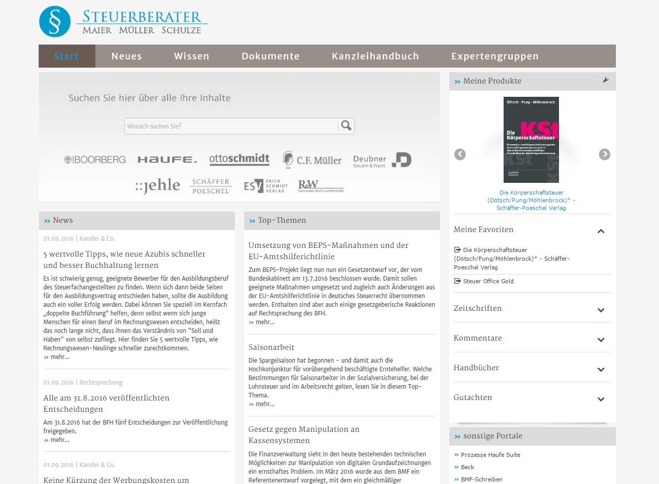Screen dimensions: 659x484
Task: Open headline 'Keine Kürzung der Werbungskosten um'
Action: tap(116, 480)
